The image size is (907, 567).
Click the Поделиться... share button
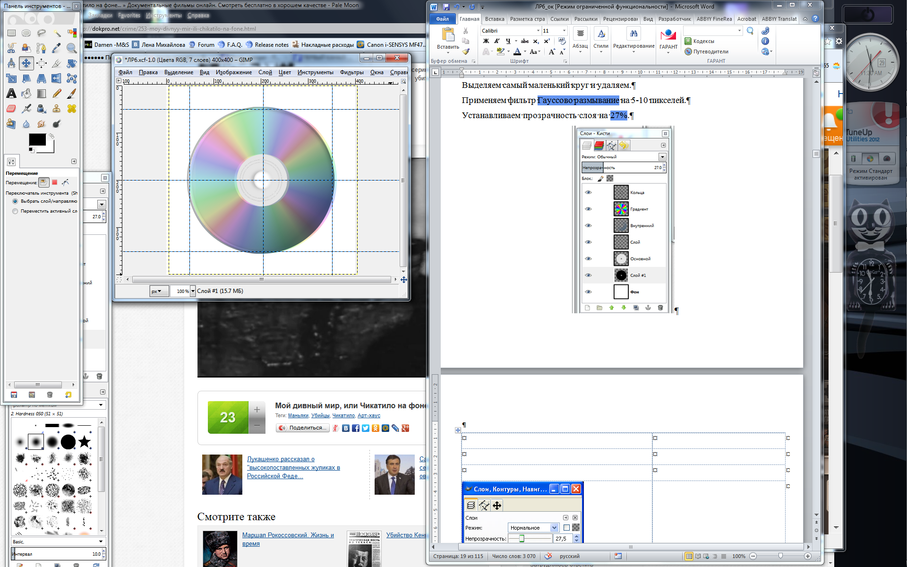pyautogui.click(x=303, y=428)
